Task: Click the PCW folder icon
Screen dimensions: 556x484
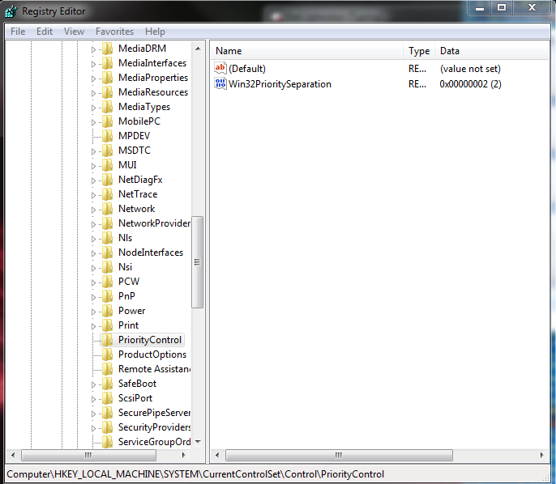Action: (x=107, y=282)
